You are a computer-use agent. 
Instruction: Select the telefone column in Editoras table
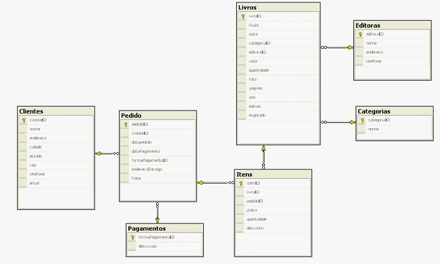click(x=373, y=61)
